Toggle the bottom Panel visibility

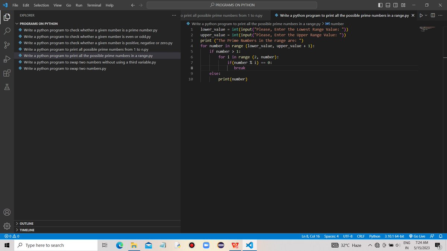(388, 5)
